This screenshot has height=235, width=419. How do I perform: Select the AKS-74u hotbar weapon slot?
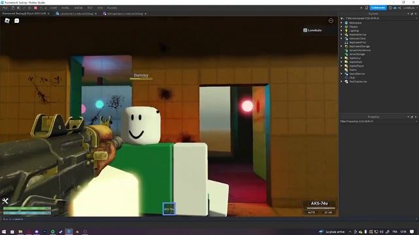tap(169, 209)
